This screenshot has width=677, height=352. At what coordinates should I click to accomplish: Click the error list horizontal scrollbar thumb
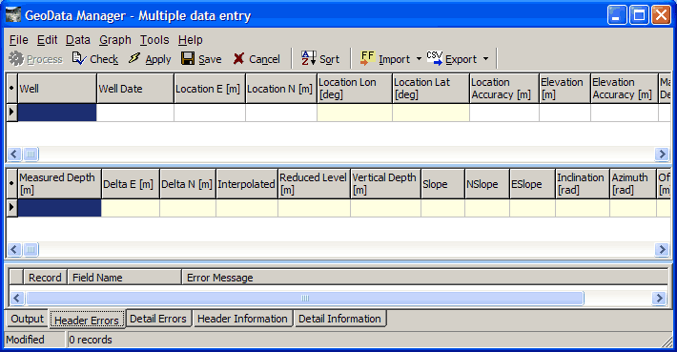pyautogui.click(x=305, y=298)
